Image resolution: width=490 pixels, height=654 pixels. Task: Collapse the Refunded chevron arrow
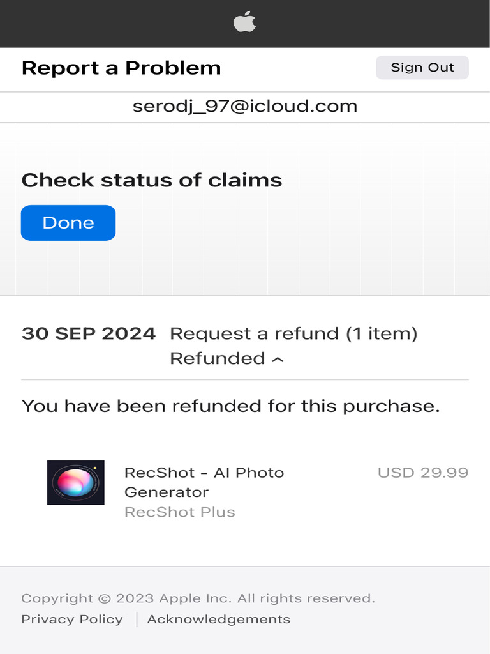coord(278,360)
